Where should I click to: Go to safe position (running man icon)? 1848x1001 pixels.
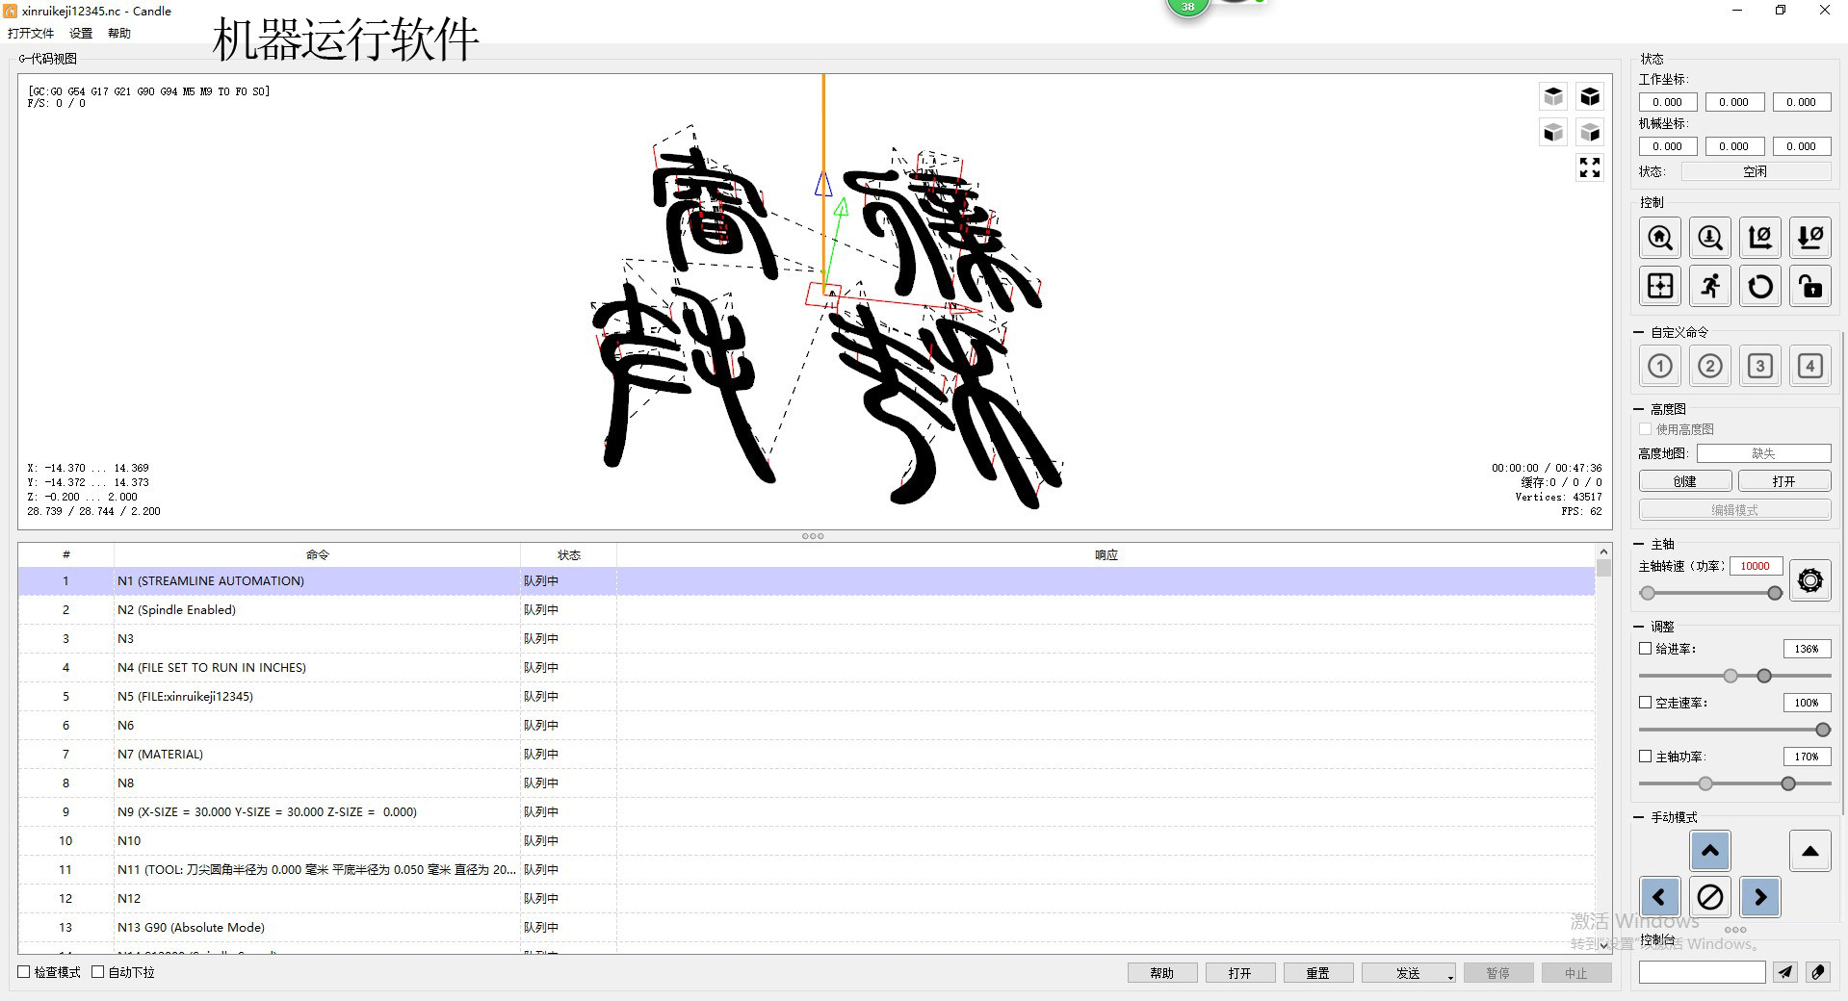(1710, 286)
